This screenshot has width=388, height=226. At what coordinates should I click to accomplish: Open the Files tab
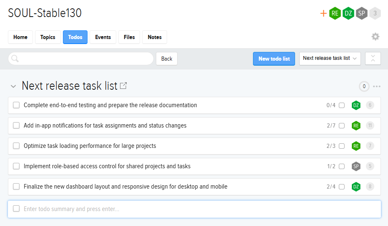coord(129,37)
